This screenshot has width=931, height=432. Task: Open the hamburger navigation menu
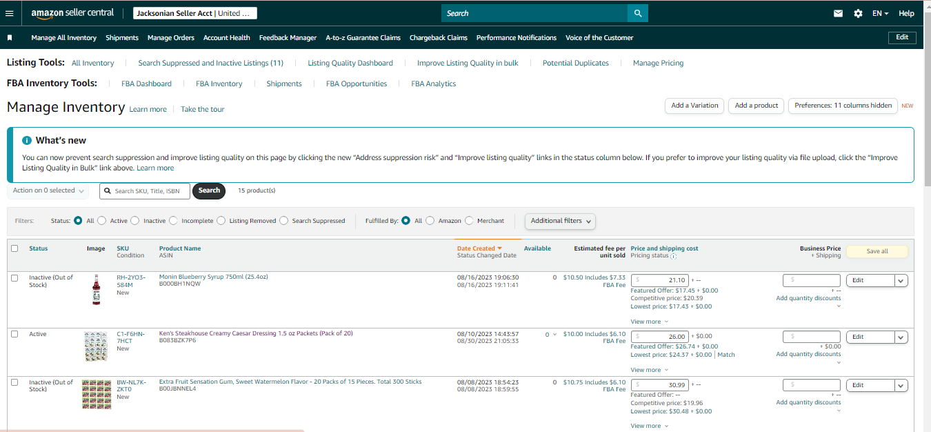tap(10, 13)
